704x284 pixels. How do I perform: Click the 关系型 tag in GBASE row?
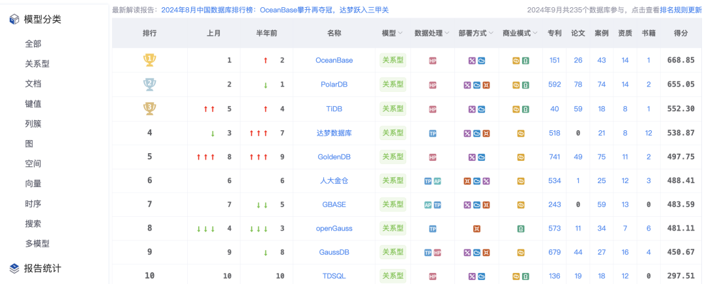coord(393,205)
